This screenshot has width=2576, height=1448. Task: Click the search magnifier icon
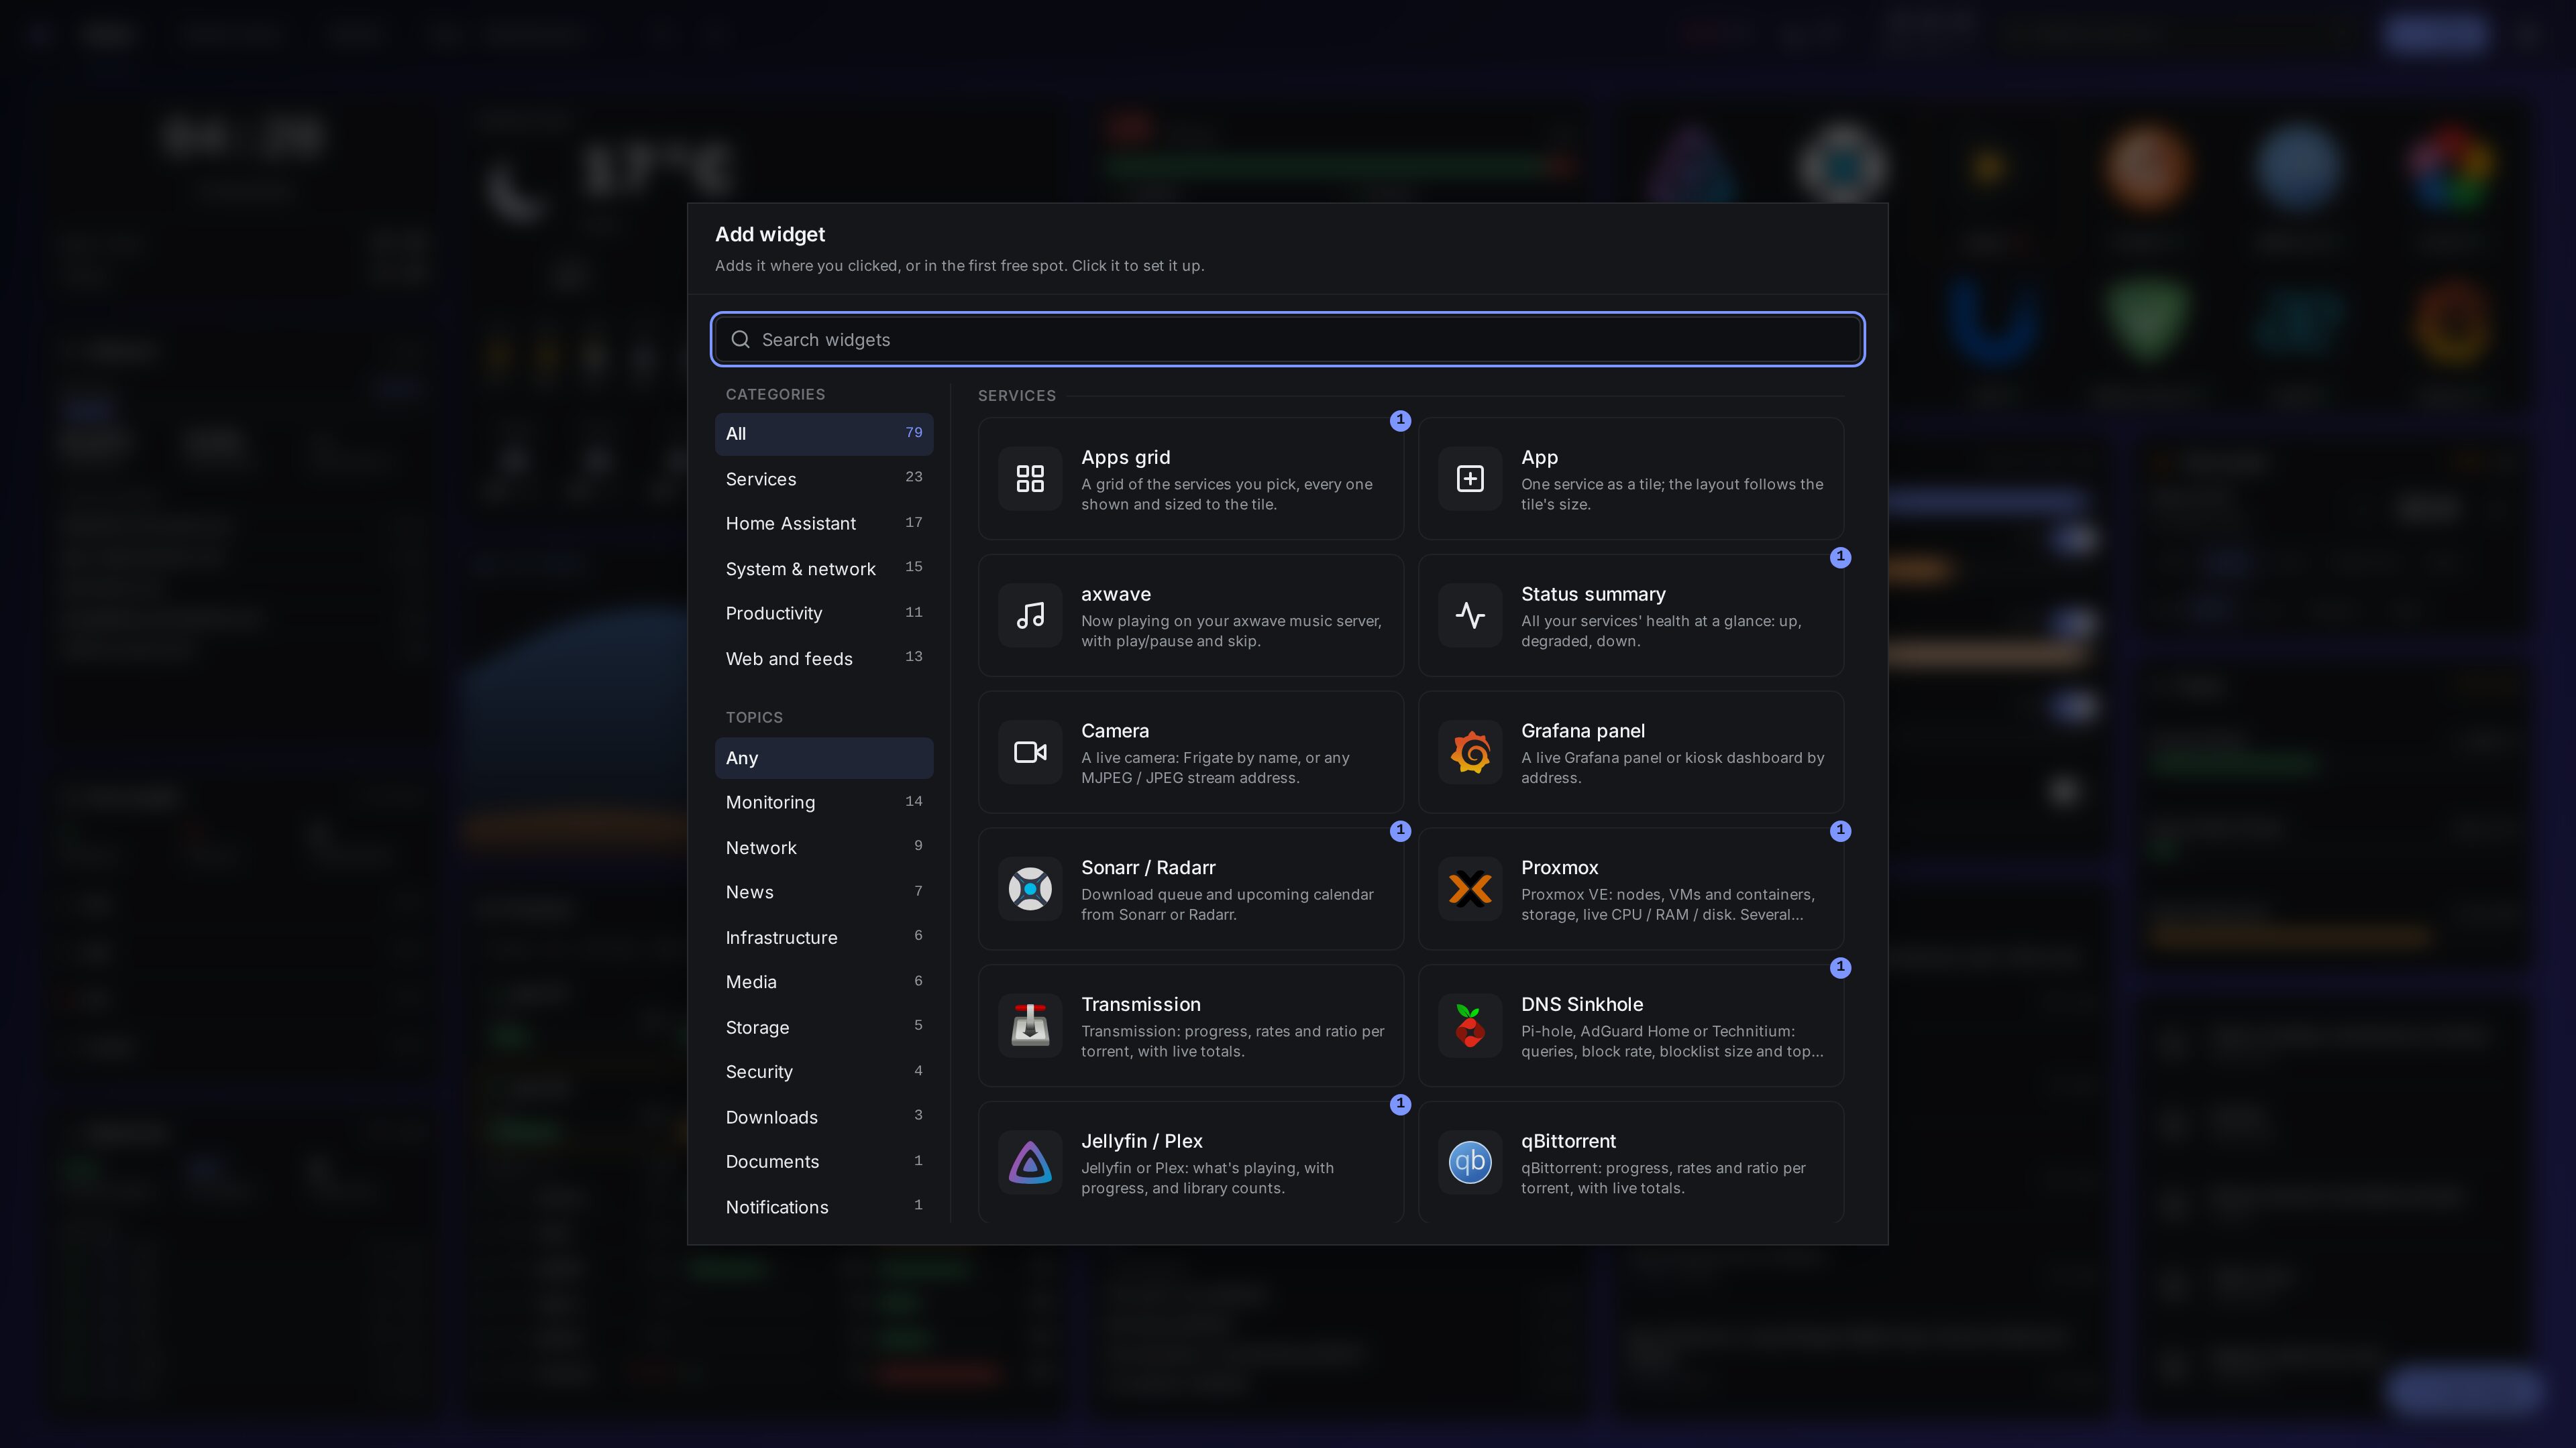click(x=740, y=340)
